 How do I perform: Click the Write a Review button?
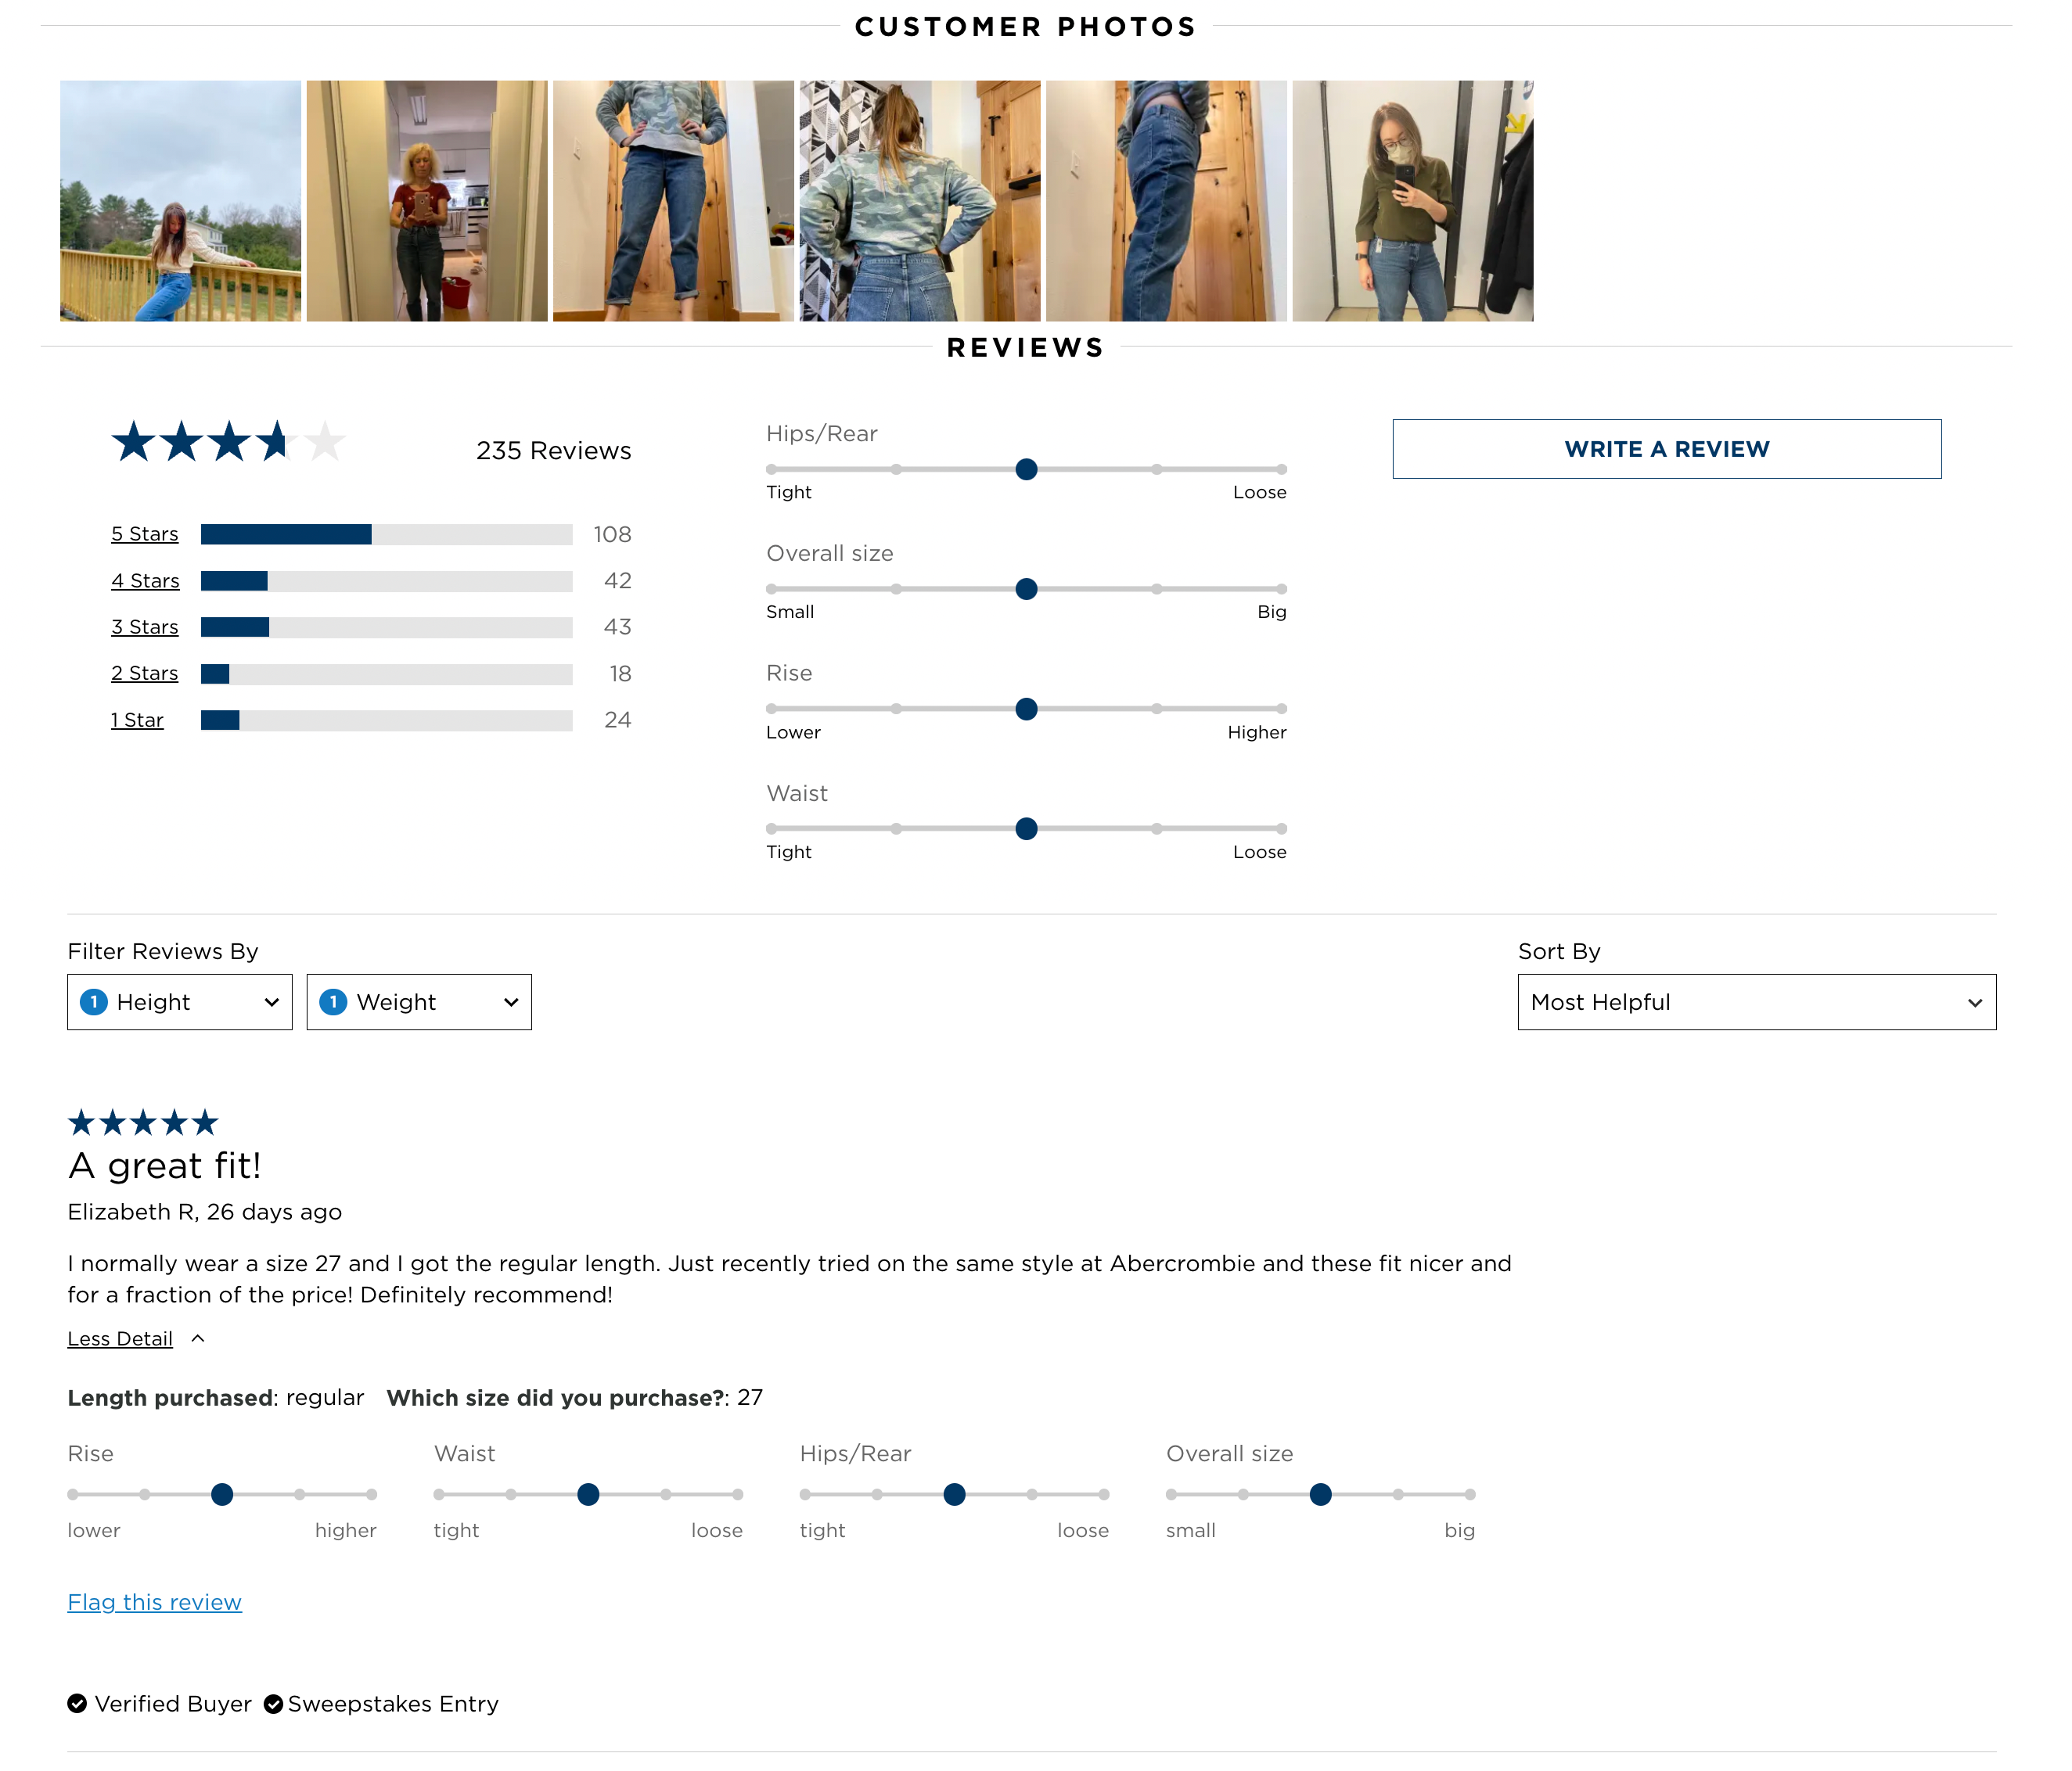pos(1666,449)
